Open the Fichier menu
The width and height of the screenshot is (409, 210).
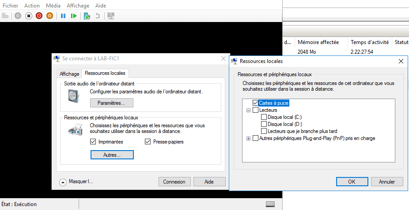pos(11,5)
